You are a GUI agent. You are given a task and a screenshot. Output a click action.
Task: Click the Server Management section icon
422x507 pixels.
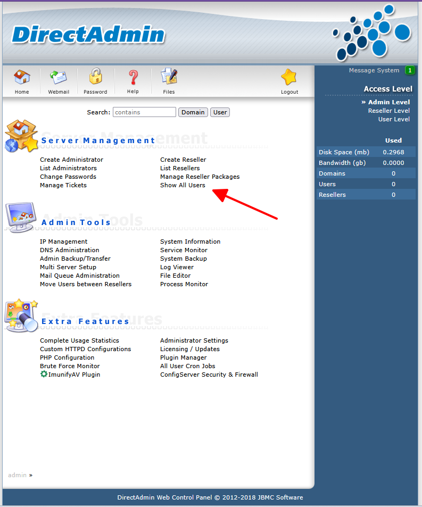click(x=22, y=136)
